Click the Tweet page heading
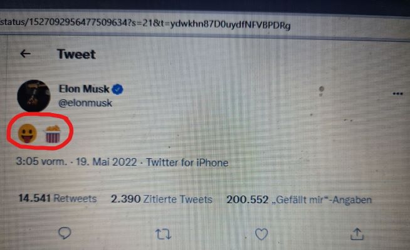 [x=76, y=54]
